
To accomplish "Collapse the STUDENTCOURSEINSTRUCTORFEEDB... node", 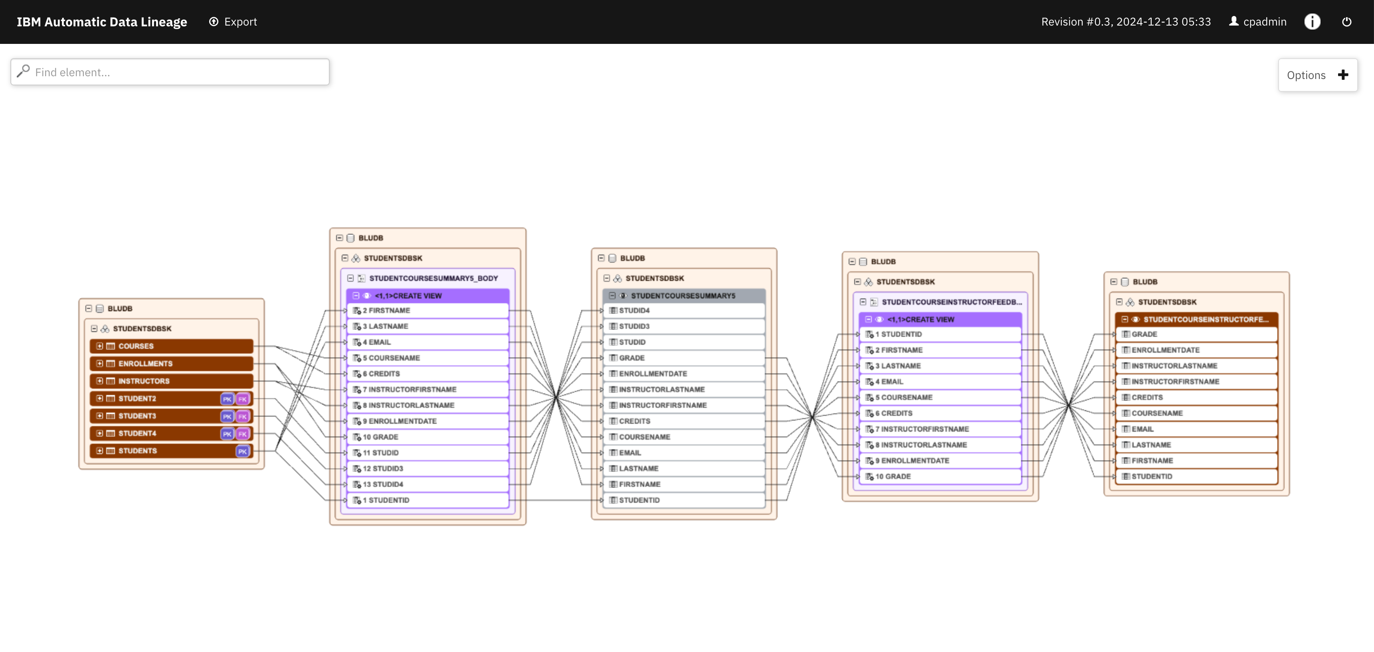I will coord(863,302).
